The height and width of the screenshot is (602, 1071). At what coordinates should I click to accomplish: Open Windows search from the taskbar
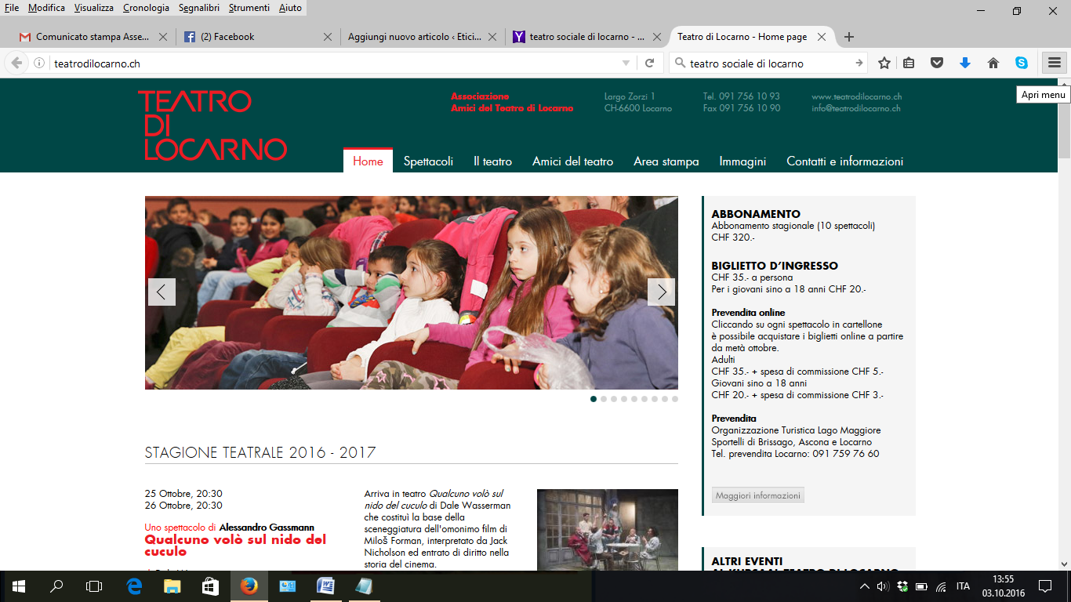56,586
